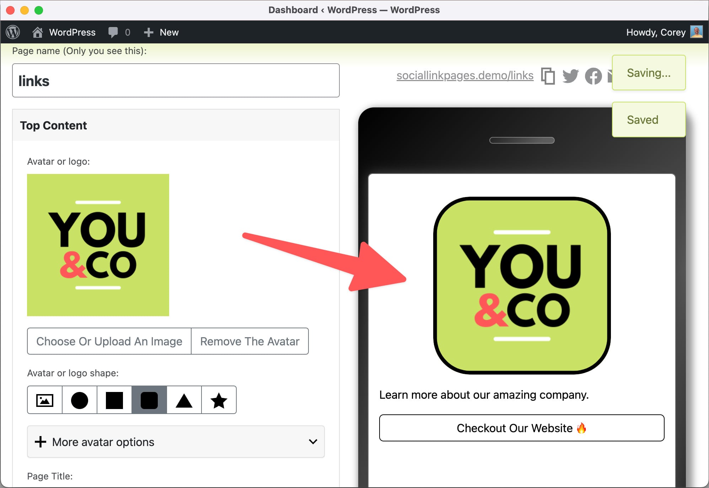The image size is (709, 488).
Task: Click Remove The Avatar button
Action: tap(250, 341)
